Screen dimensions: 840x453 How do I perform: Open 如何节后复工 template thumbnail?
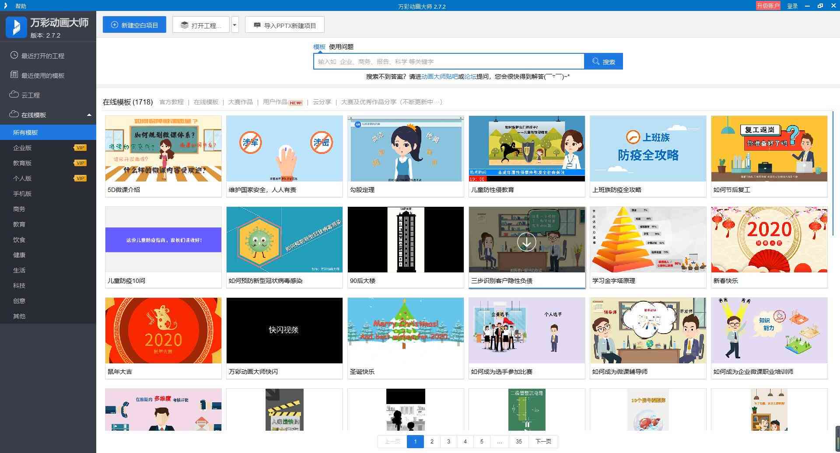point(769,149)
